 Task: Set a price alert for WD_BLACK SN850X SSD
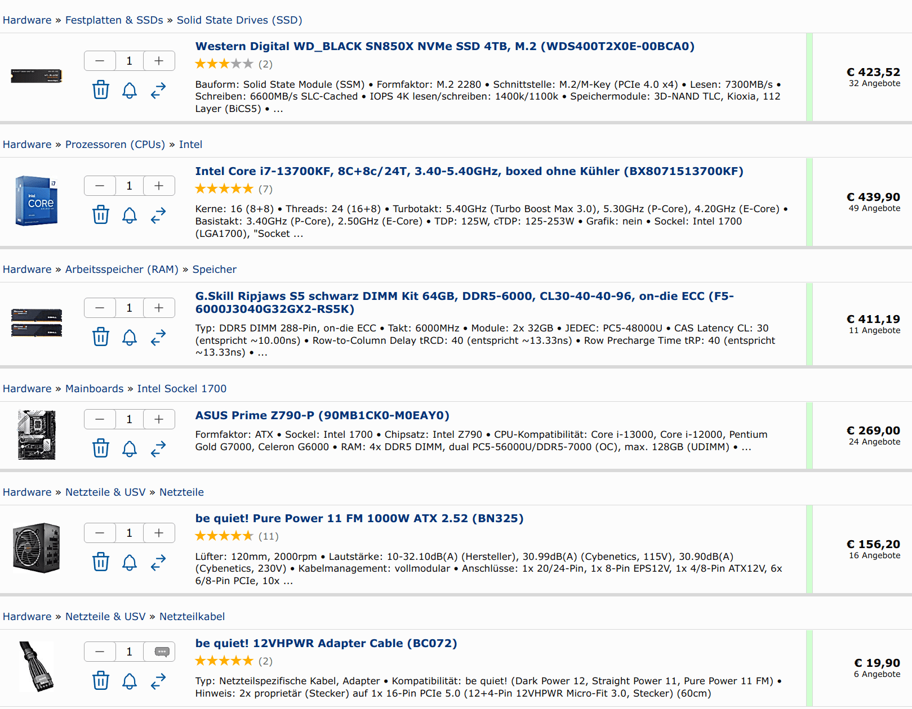[x=130, y=90]
